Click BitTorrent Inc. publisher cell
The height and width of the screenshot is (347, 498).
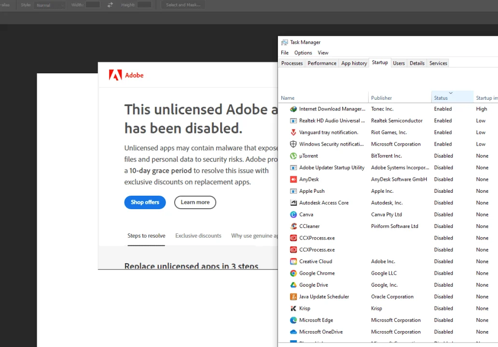(386, 156)
